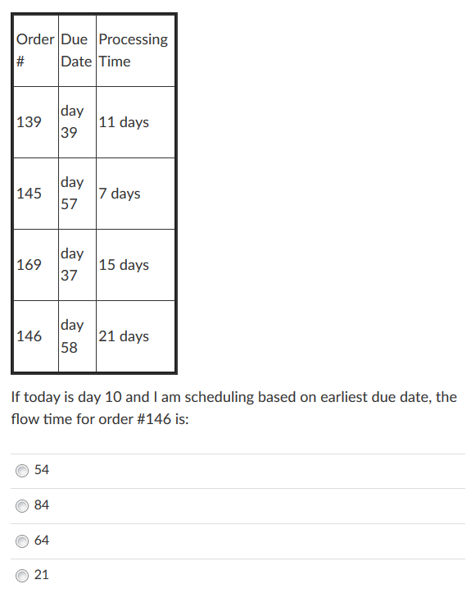Click the 'day 57' due date cell

click(77, 194)
